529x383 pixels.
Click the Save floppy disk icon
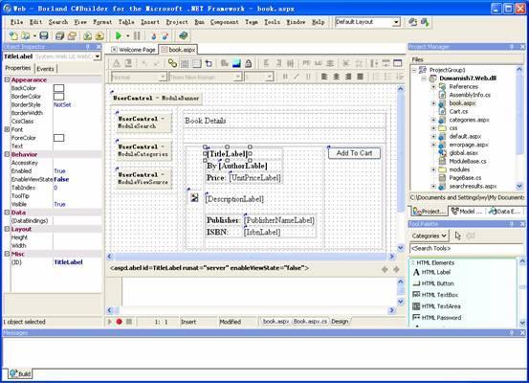coord(44,35)
